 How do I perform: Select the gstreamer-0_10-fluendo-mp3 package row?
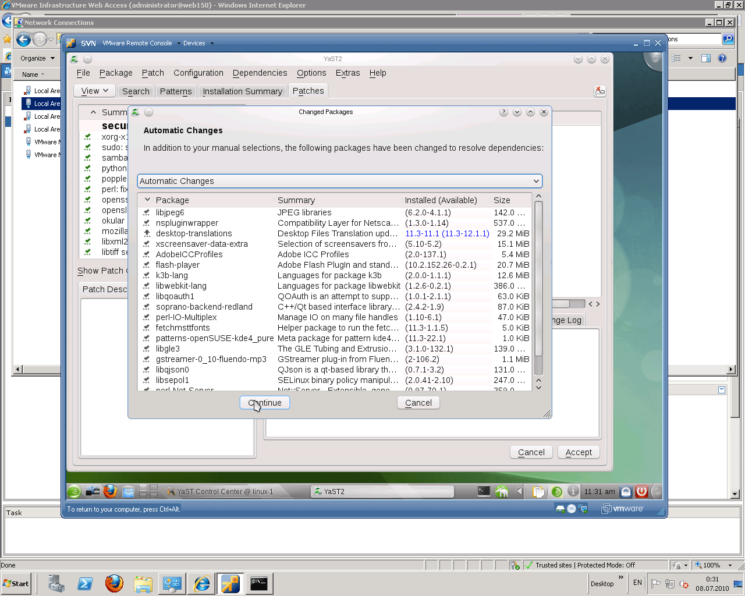(x=335, y=359)
